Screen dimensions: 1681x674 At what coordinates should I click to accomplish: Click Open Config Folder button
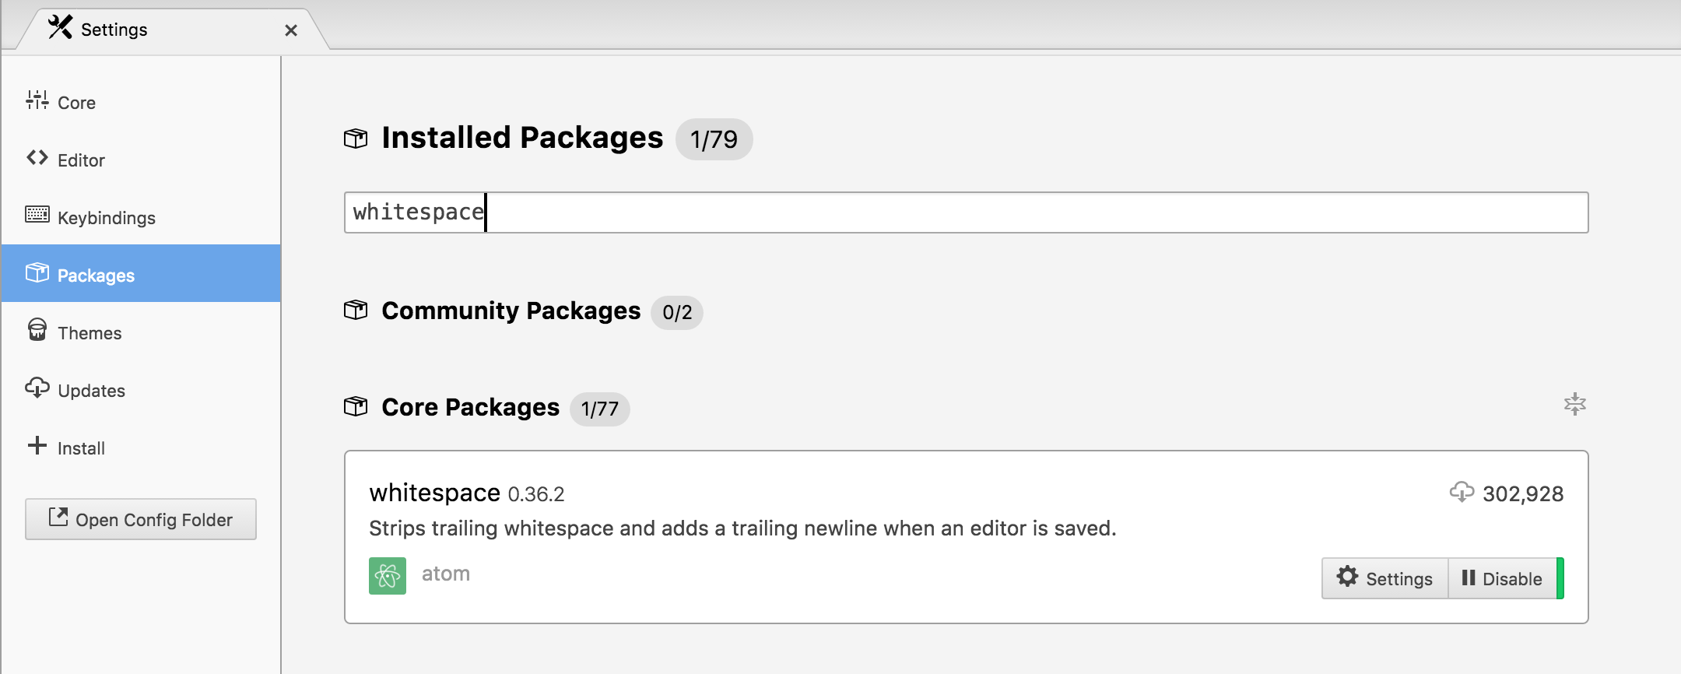click(x=141, y=519)
